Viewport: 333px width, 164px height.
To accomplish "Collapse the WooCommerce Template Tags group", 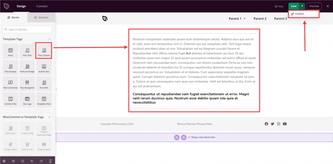I will click(x=50, y=117).
